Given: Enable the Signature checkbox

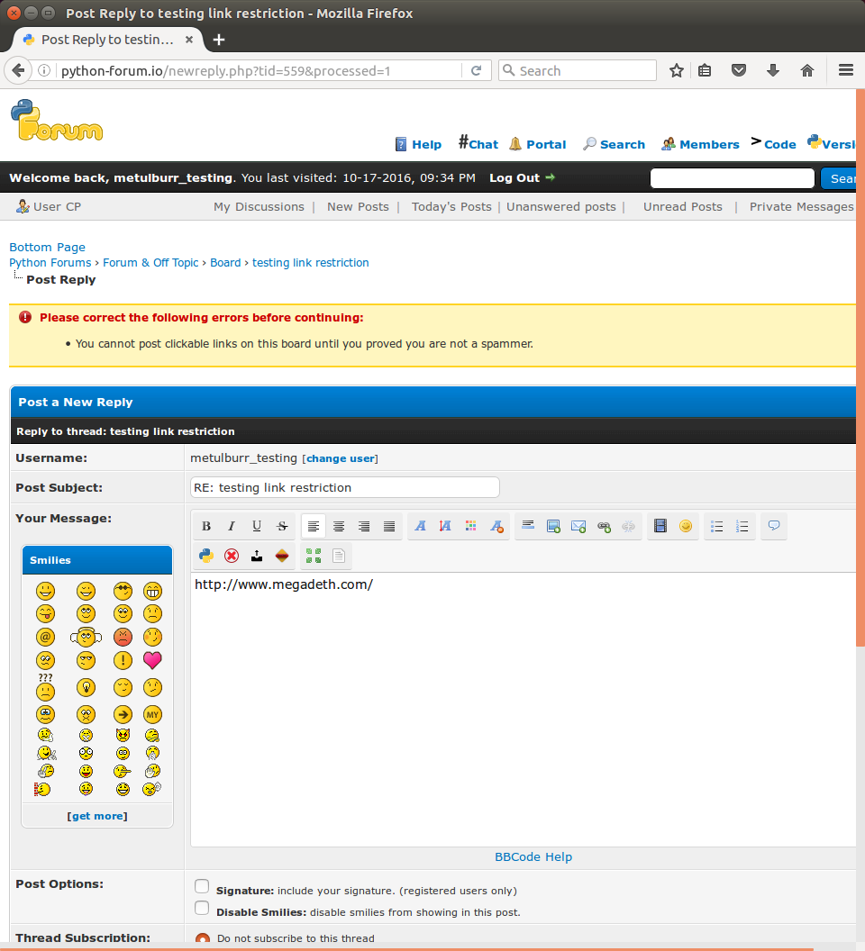Looking at the screenshot, I should coord(202,887).
